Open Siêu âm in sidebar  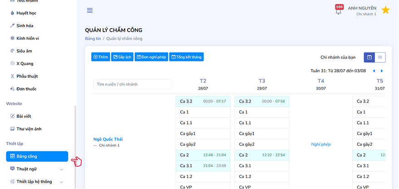coord(24,51)
